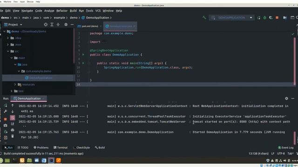Click the Expand All icon in the Project panel

(52, 25)
